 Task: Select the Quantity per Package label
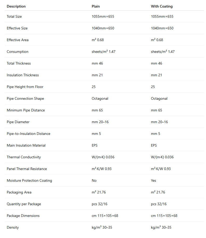point(24,204)
